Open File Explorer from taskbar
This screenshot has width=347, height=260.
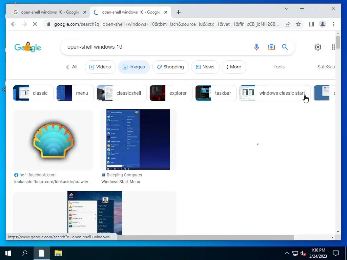(58, 253)
